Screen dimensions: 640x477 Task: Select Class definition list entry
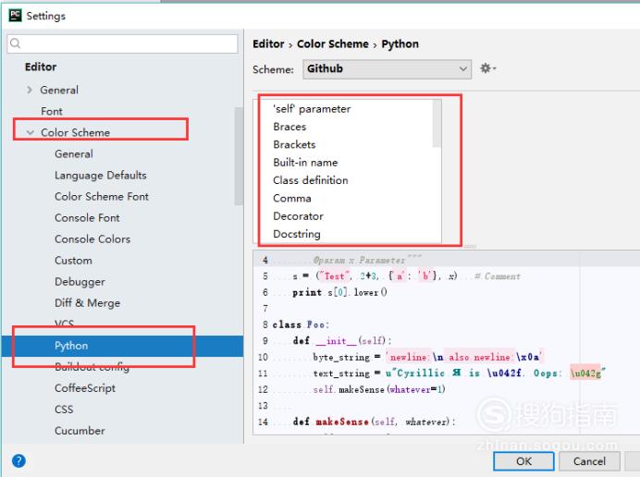click(310, 180)
